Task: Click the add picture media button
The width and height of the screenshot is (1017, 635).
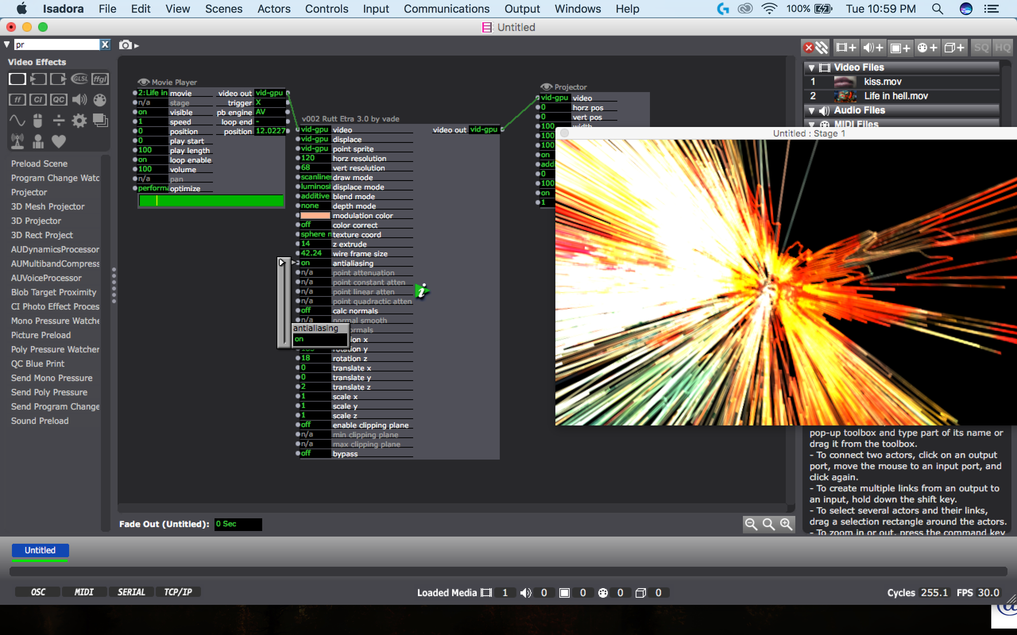Action: [900, 48]
